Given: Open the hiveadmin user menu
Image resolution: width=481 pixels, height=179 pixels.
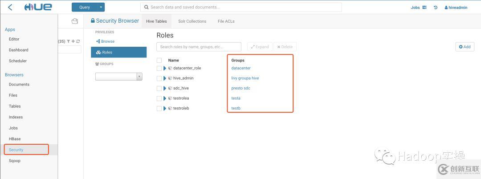Looking at the screenshot, I should pyautogui.click(x=456, y=8).
